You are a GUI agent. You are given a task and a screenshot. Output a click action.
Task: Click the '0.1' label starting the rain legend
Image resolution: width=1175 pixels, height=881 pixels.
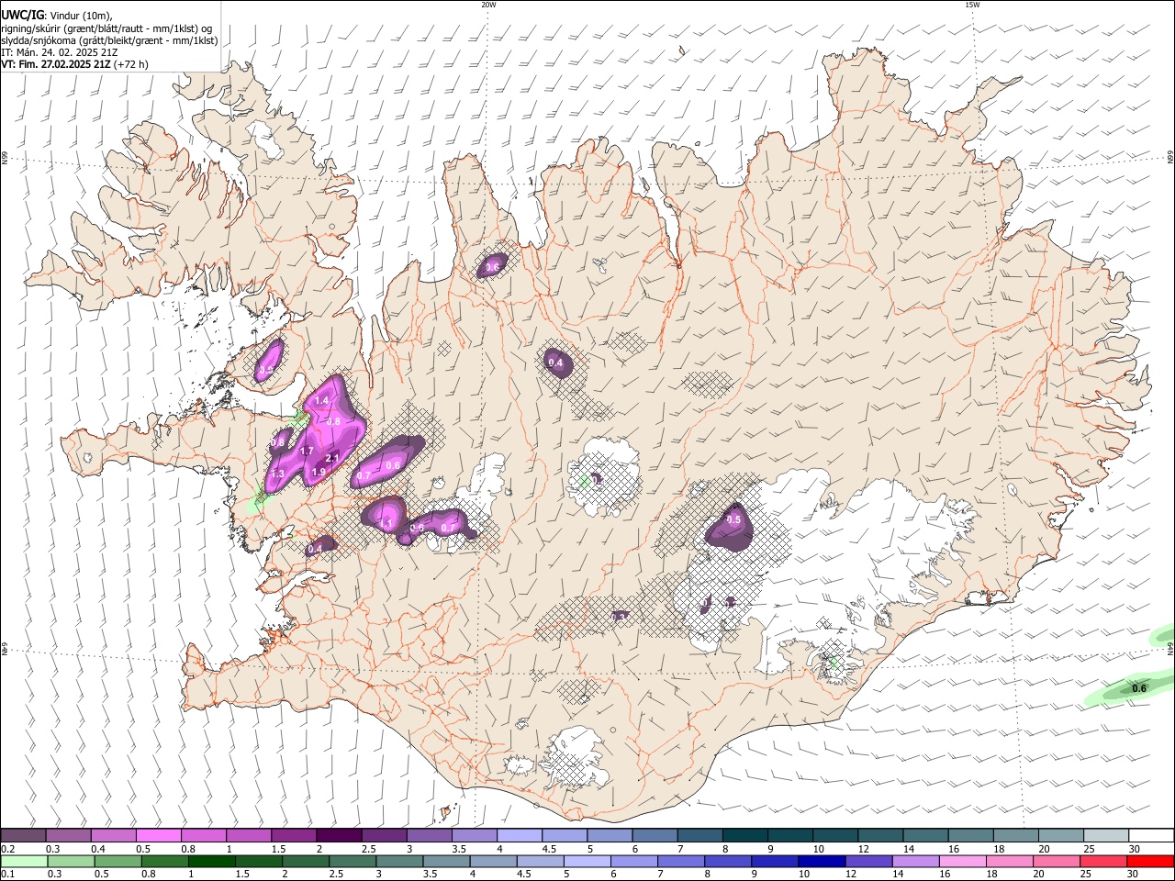[x=6, y=875]
